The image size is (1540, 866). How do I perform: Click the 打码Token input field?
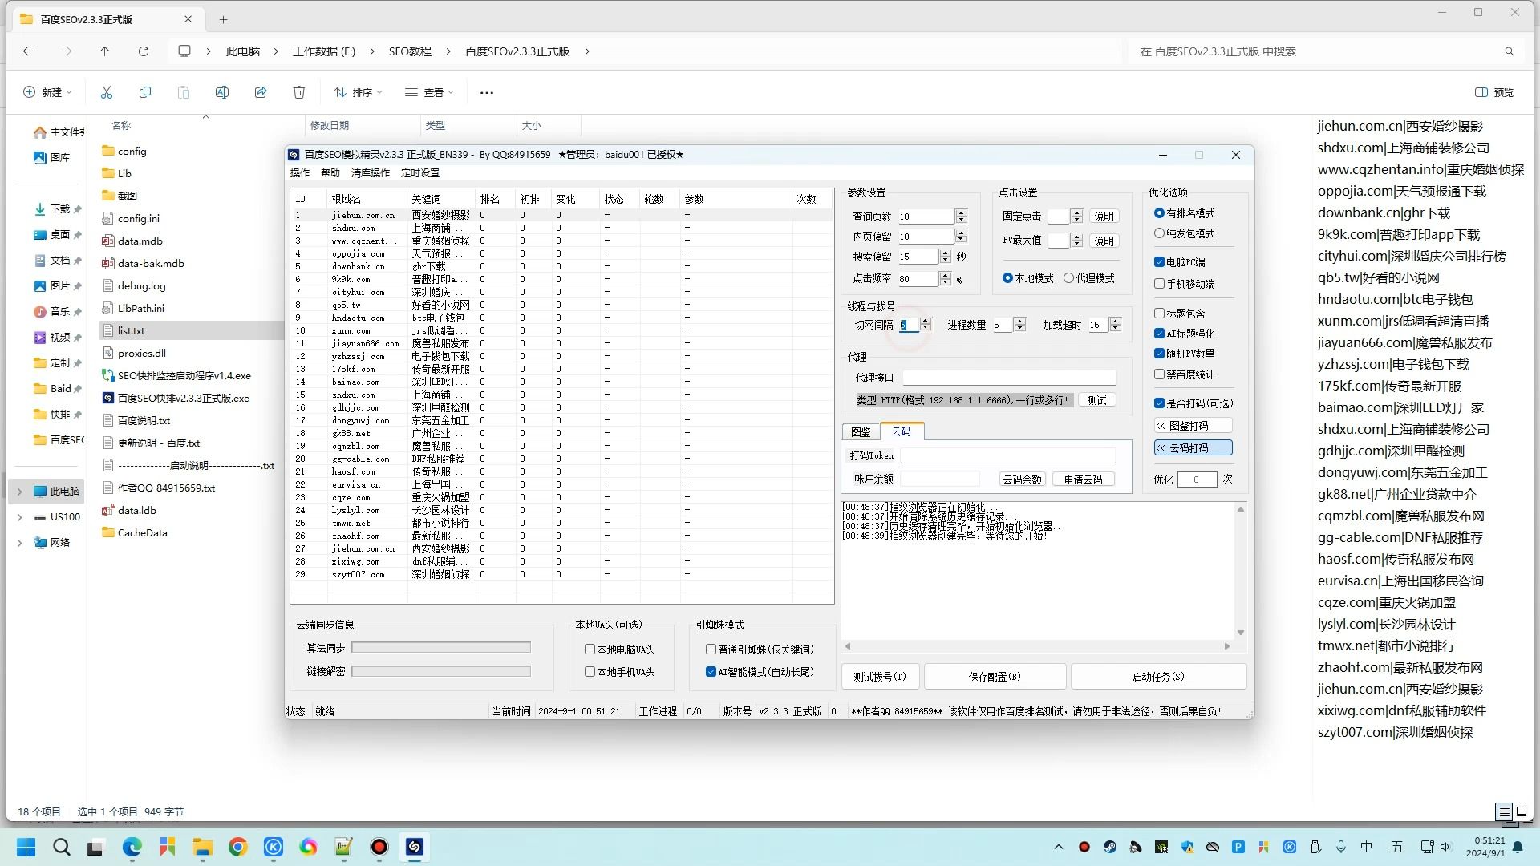click(x=1007, y=455)
